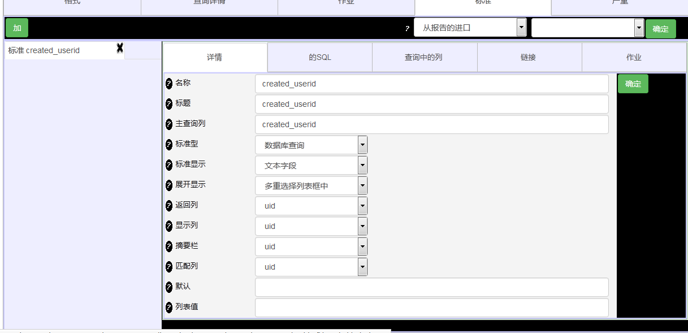Click the 名称 input field
The width and height of the screenshot is (688, 333).
[432, 84]
